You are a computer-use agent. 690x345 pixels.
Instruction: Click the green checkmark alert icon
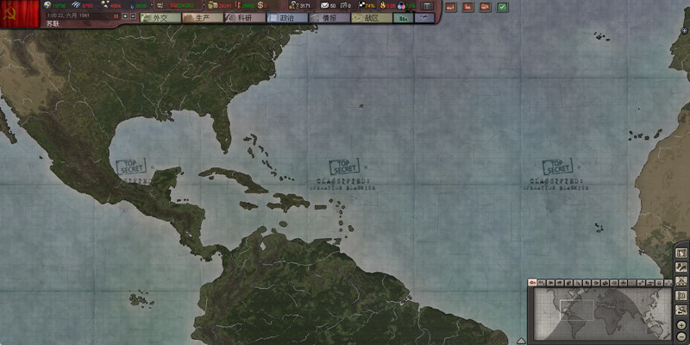click(x=502, y=7)
